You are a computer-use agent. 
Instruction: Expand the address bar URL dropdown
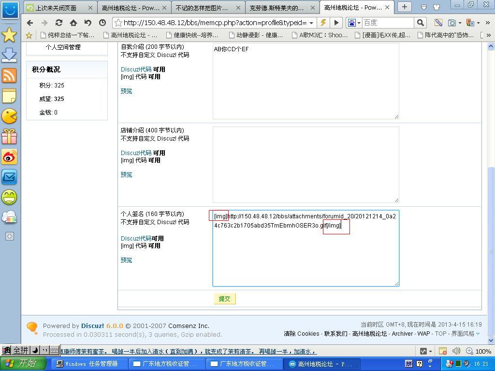pos(311,23)
